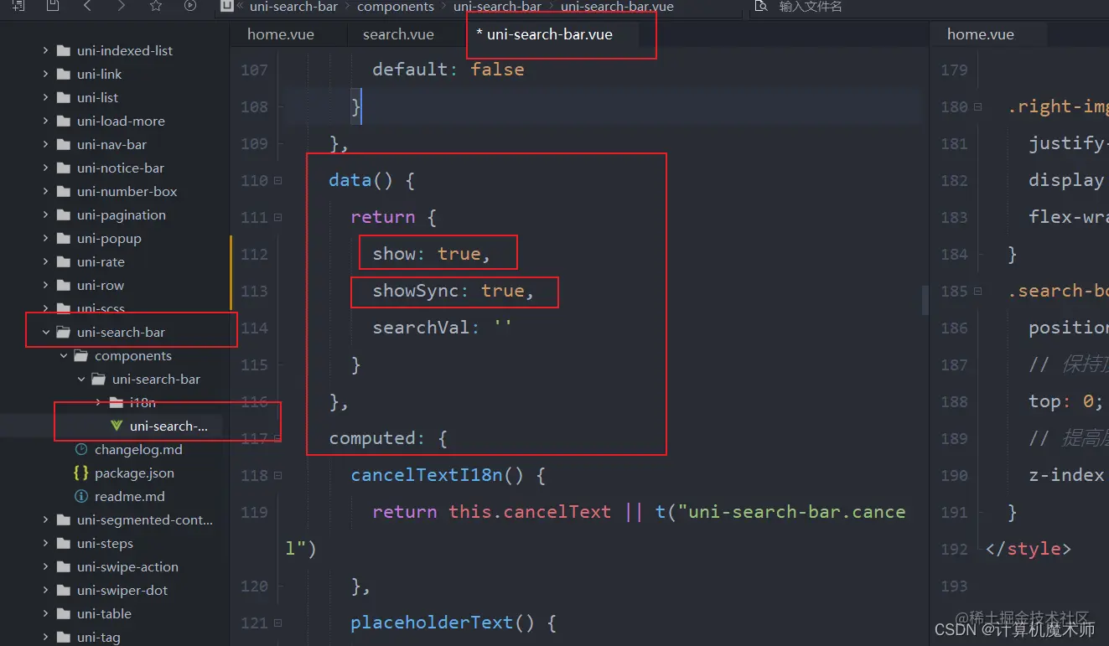Click the changelog.md file icon

tap(81, 449)
